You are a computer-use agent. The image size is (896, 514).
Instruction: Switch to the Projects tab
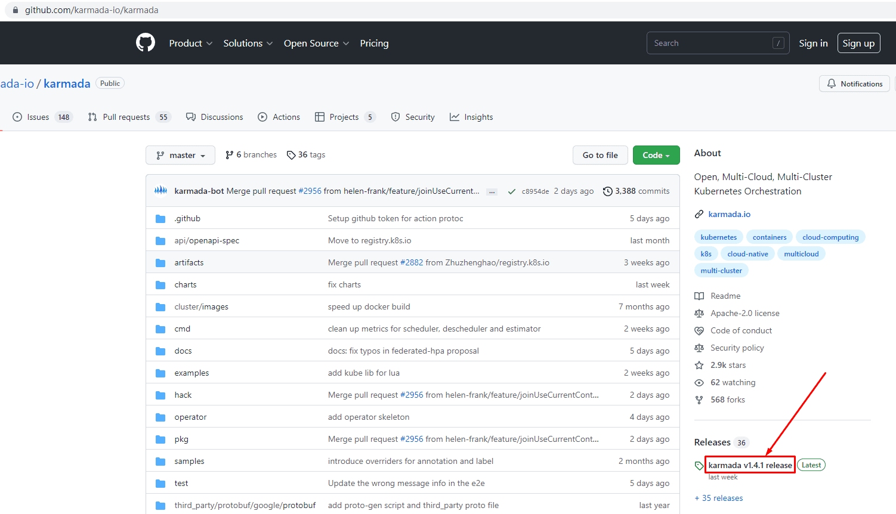click(x=345, y=117)
